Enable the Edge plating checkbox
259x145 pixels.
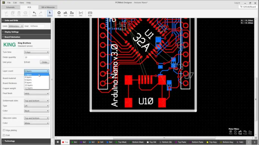4,130
